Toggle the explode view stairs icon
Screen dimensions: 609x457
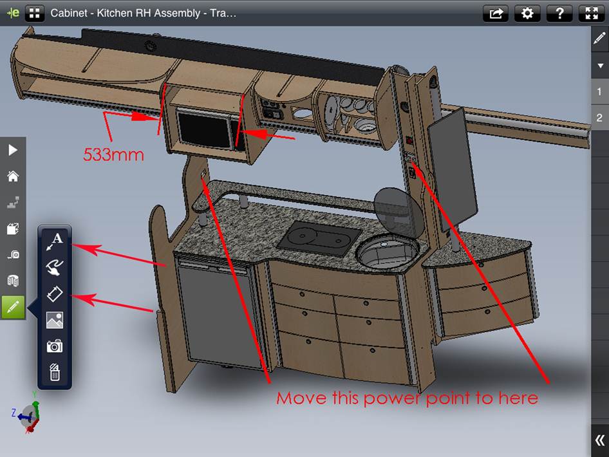pyautogui.click(x=13, y=203)
